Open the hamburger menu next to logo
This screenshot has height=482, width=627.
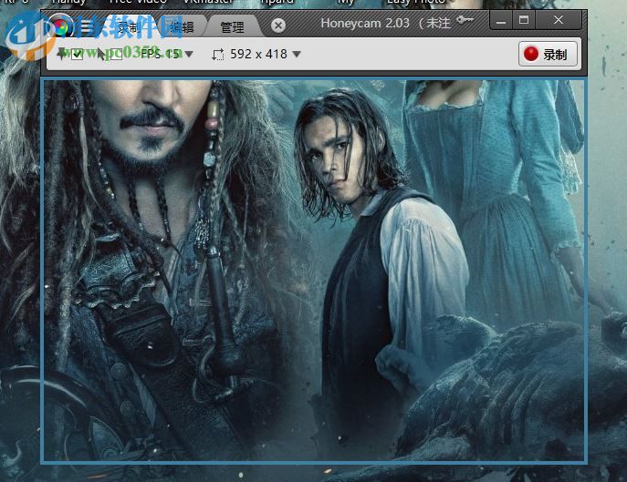tap(87, 26)
